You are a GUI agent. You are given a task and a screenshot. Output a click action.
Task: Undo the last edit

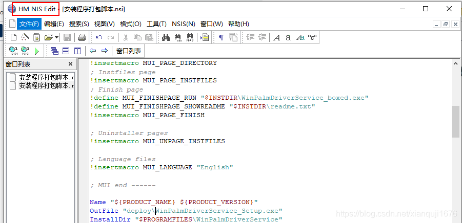tap(99, 37)
